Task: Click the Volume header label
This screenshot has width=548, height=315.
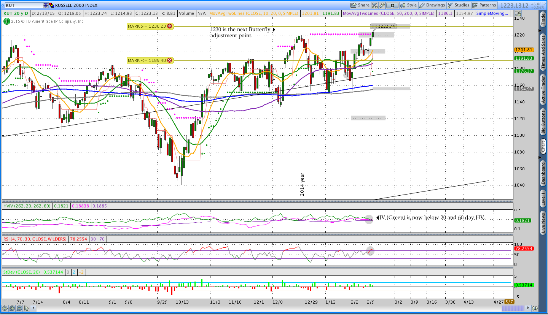Action: point(186,13)
